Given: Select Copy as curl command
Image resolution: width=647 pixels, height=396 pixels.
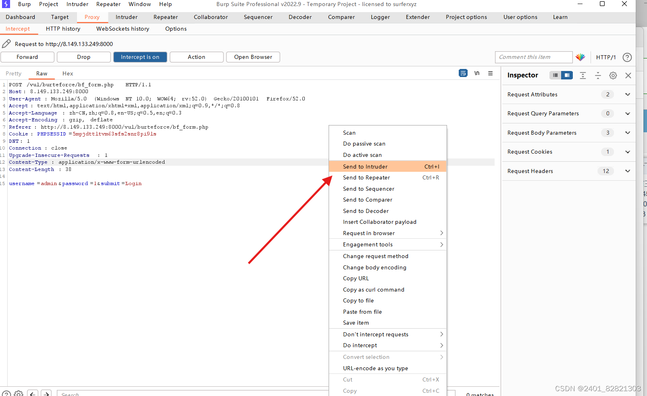Looking at the screenshot, I should point(388,290).
